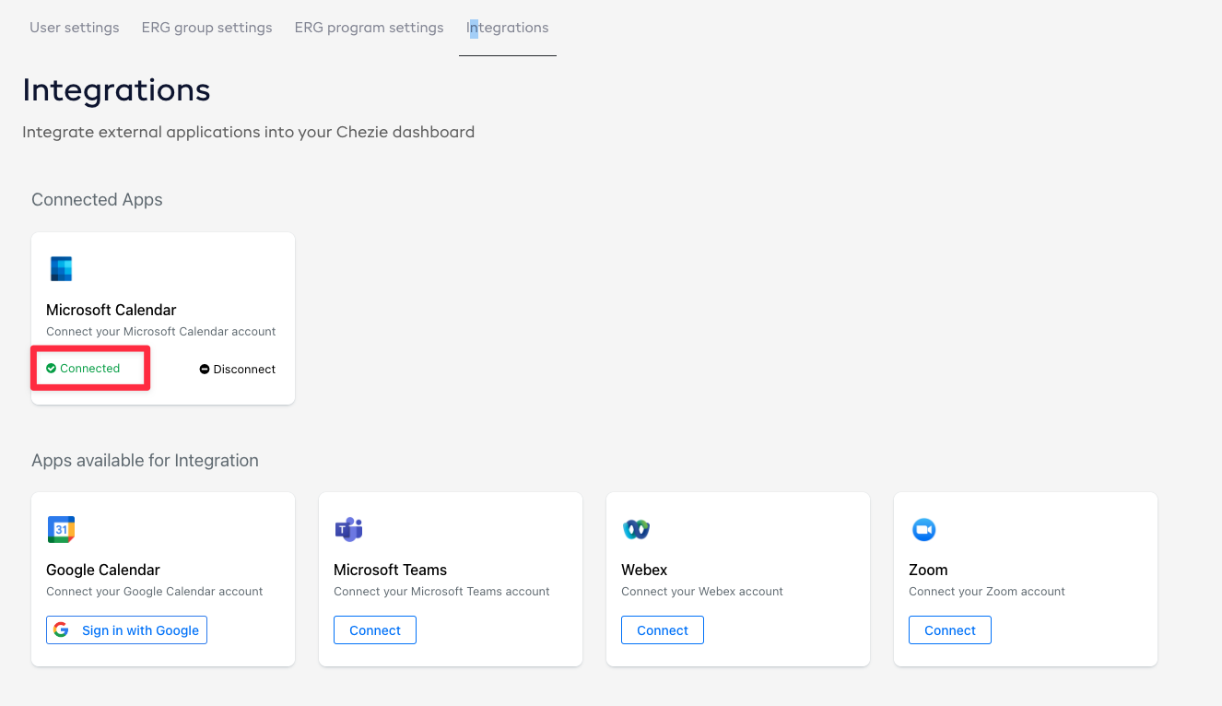Click the Microsoft Teams logo icon
1222x706 pixels.
pos(348,529)
